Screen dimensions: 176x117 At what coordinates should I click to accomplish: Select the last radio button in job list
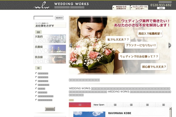[x=36, y=100]
